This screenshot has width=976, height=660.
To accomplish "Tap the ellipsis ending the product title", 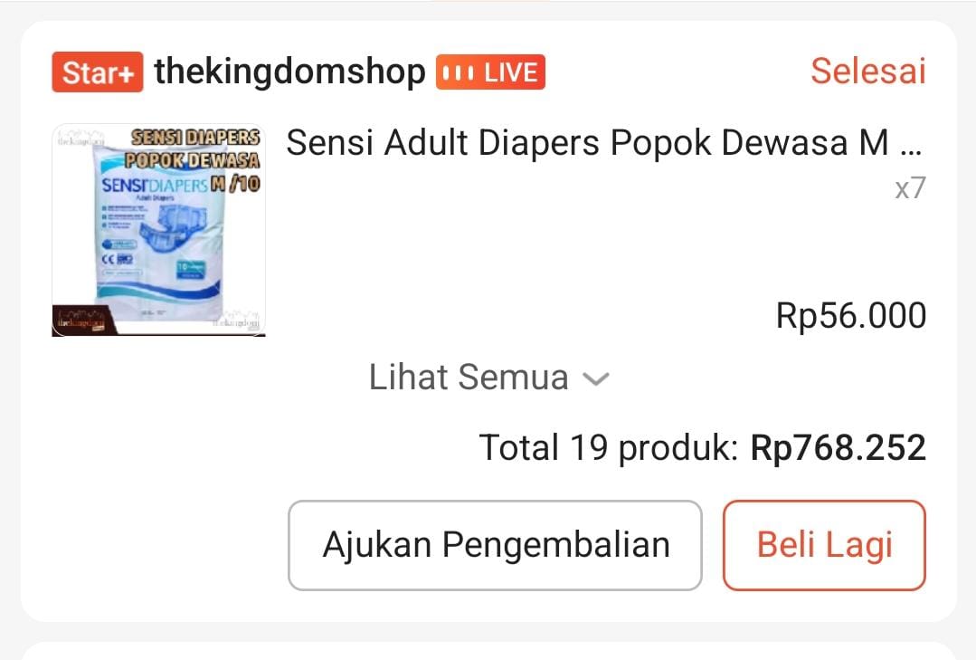I will pos(911,150).
